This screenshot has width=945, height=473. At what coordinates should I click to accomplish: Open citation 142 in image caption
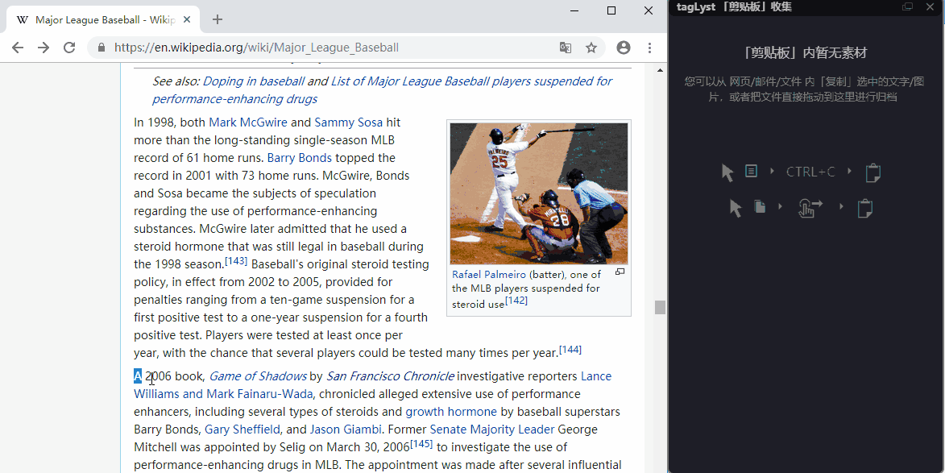pos(516,300)
